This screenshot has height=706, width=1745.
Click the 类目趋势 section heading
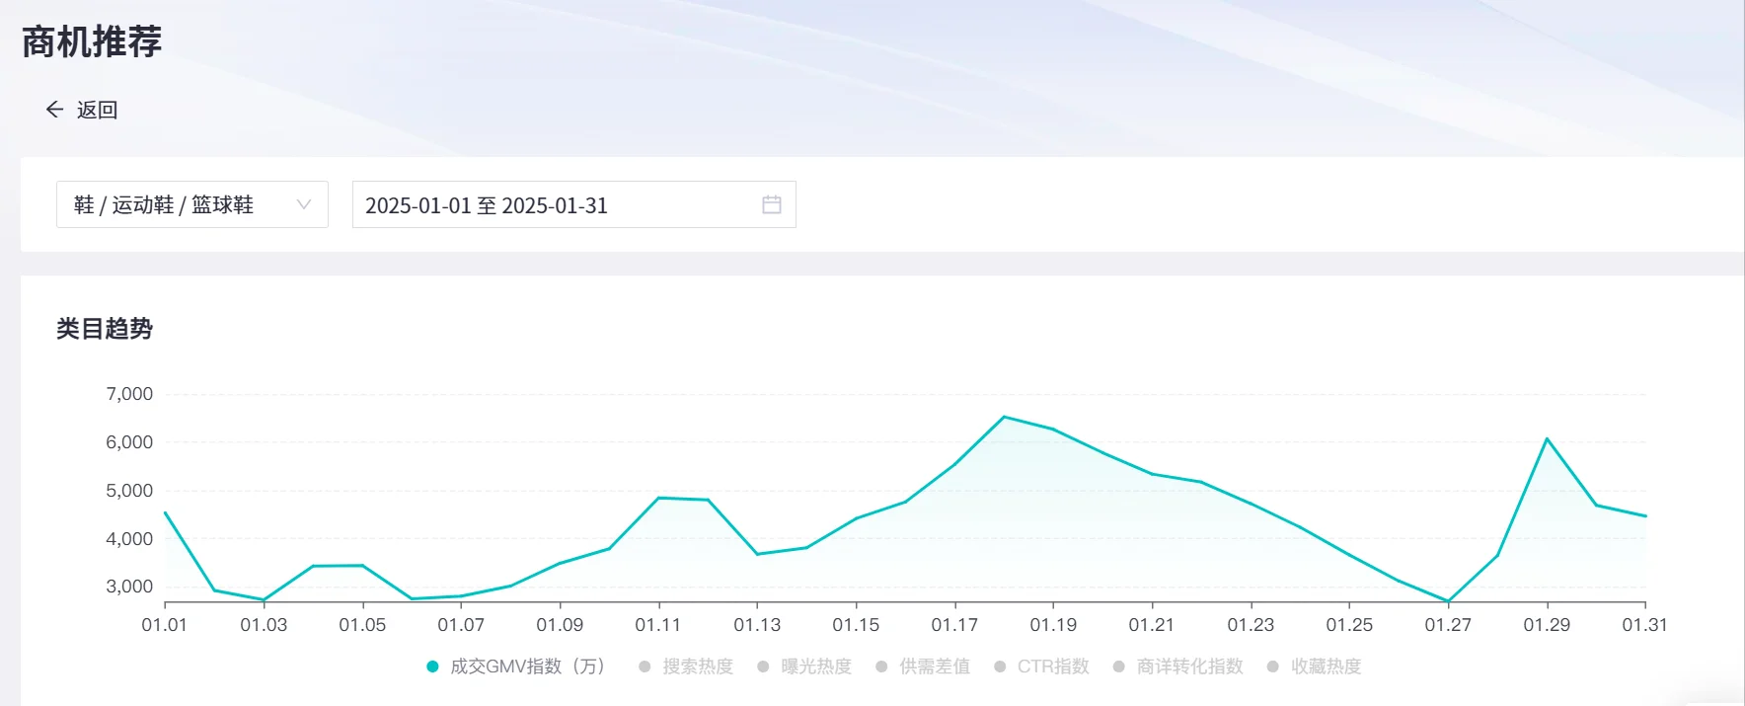coord(105,329)
